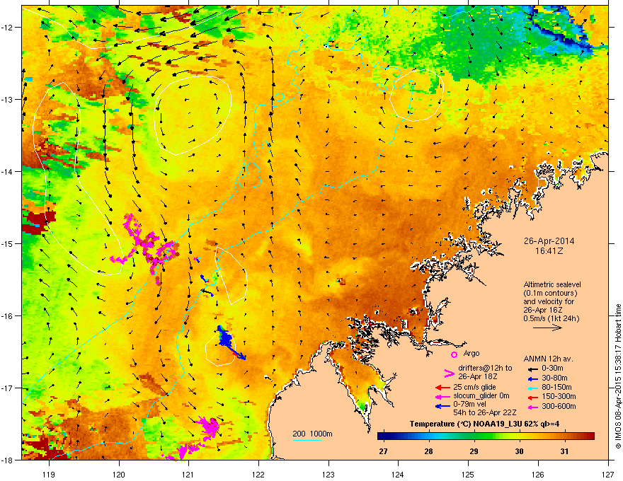Click the blue glider track near 121.5E 16.4S
This screenshot has height=481, width=623.
[226, 337]
